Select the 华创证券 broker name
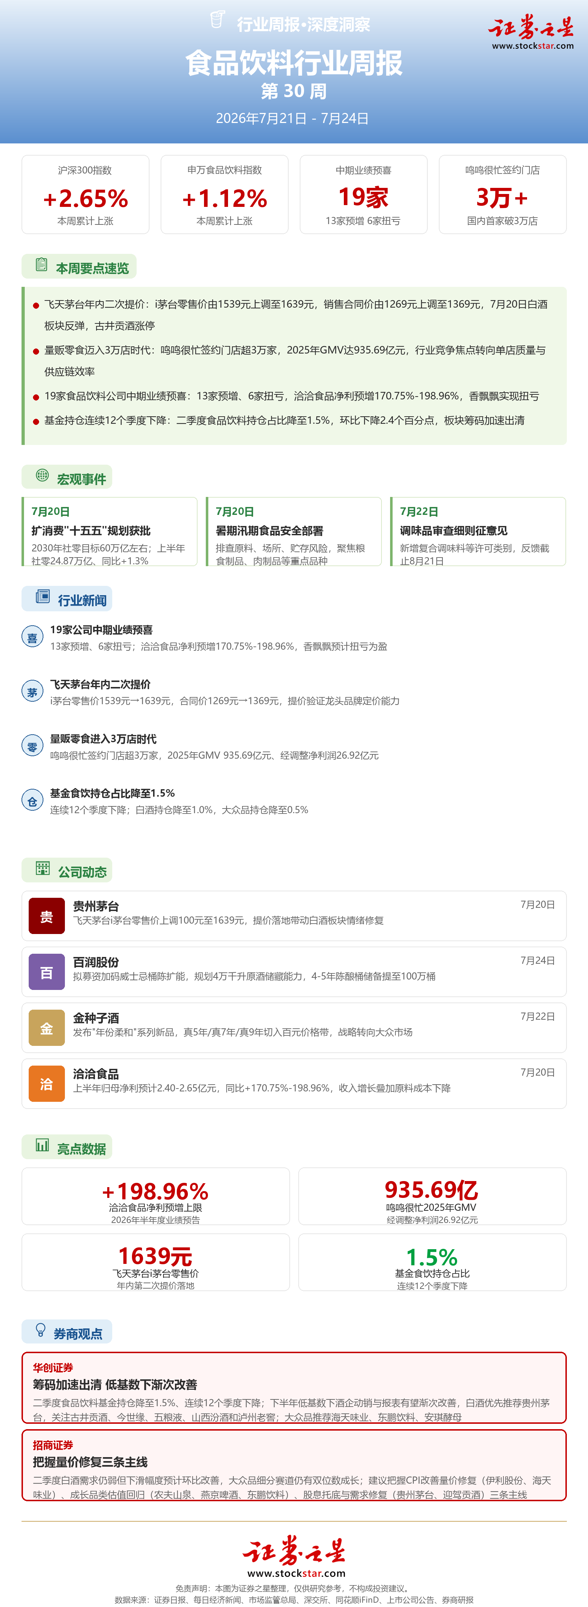Image resolution: width=588 pixels, height=1607 pixels. [x=53, y=1368]
